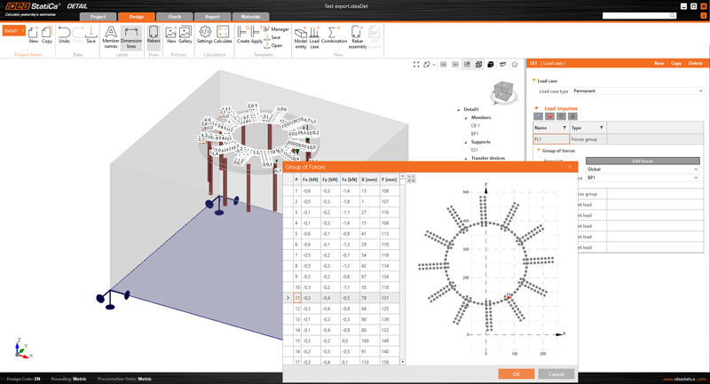Open the Materials tab
This screenshot has height=384, width=710.
pos(251,17)
